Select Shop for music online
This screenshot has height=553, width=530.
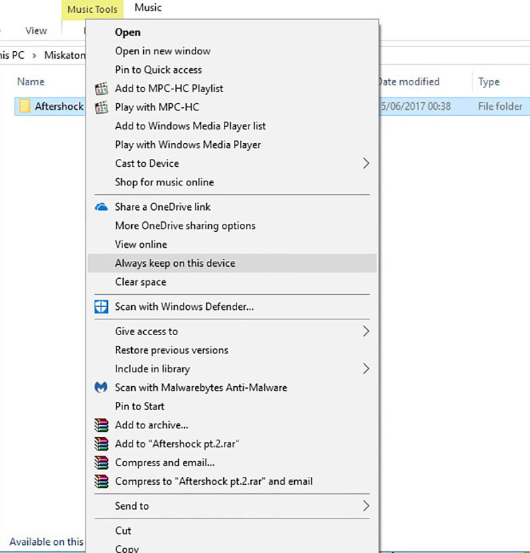[232, 182]
